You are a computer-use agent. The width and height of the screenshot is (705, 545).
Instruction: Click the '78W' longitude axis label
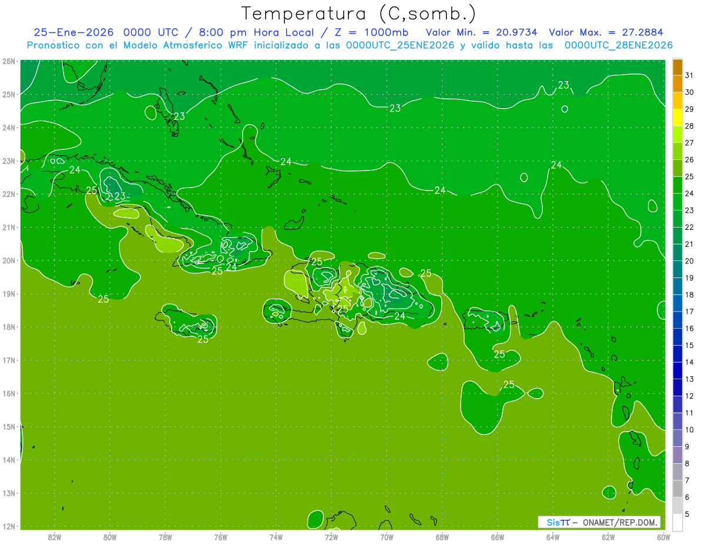[x=165, y=537]
